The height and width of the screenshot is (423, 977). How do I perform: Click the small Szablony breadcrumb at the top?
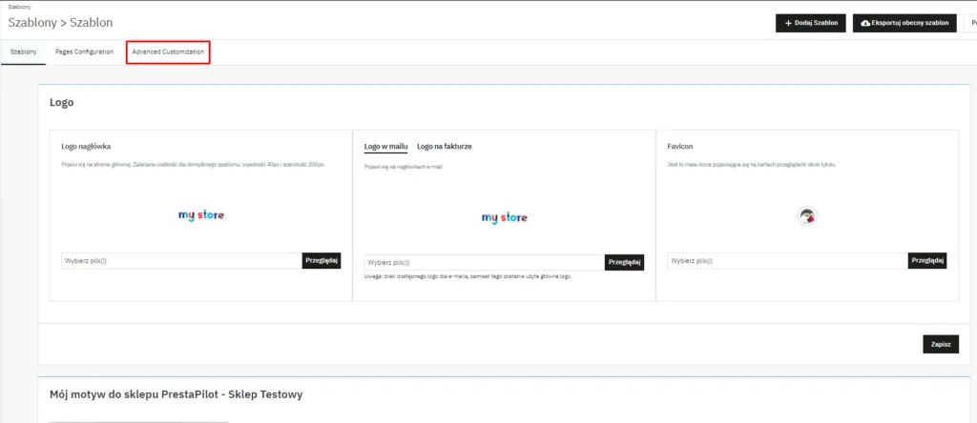pos(19,6)
